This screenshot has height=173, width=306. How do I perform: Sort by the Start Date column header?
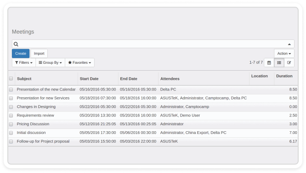pos(89,79)
